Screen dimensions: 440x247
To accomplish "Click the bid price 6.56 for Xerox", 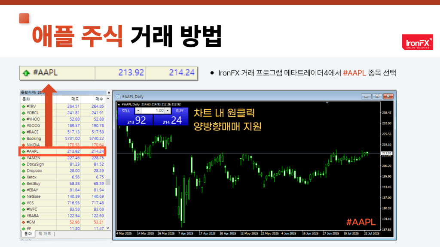I will (76, 177).
